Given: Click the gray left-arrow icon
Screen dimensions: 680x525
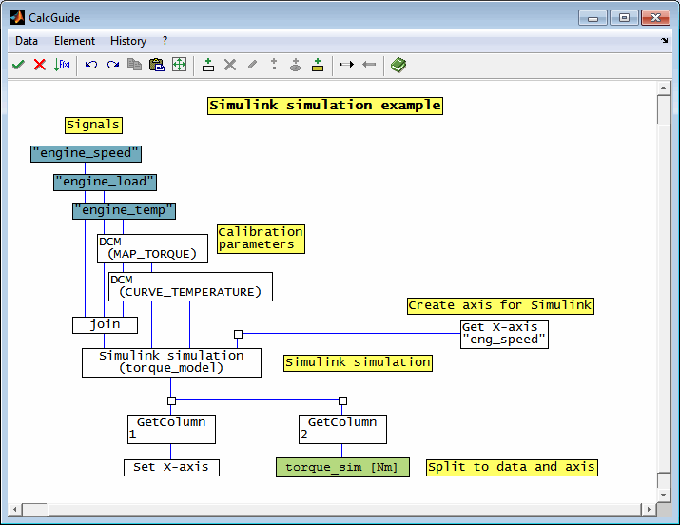Looking at the screenshot, I should point(369,65).
